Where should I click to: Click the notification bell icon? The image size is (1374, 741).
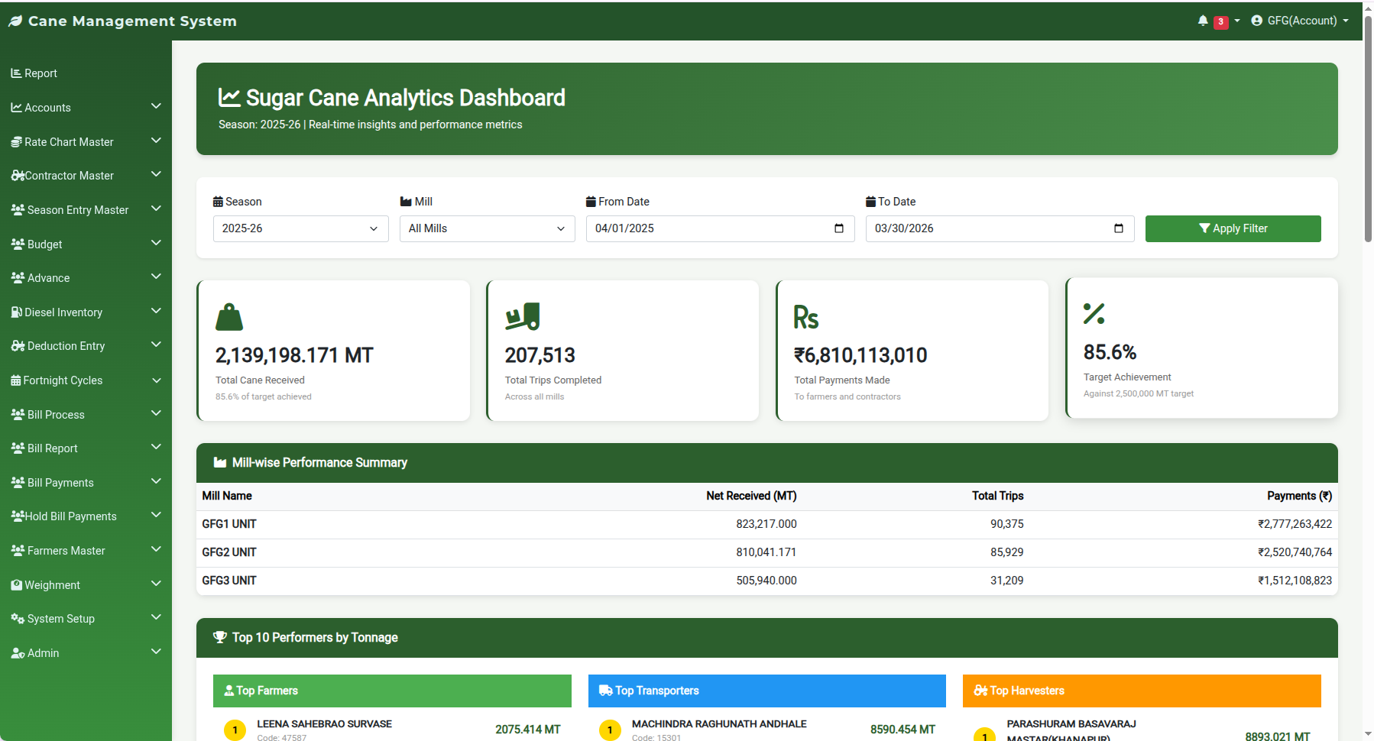[x=1203, y=21]
